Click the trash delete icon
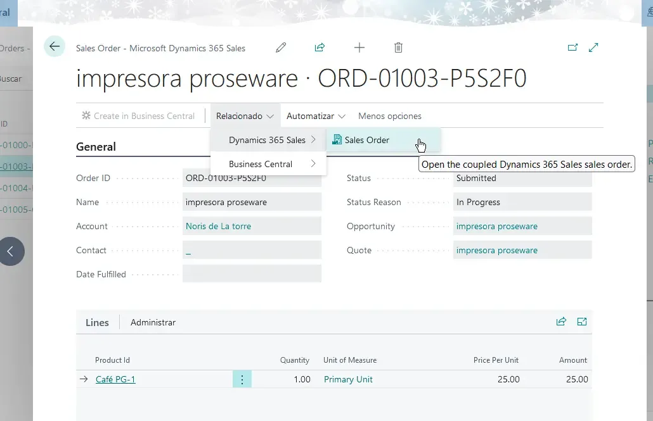This screenshot has height=421, width=653. pos(398,47)
